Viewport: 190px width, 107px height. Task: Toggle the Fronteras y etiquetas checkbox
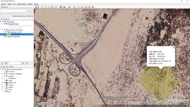tap(4, 74)
